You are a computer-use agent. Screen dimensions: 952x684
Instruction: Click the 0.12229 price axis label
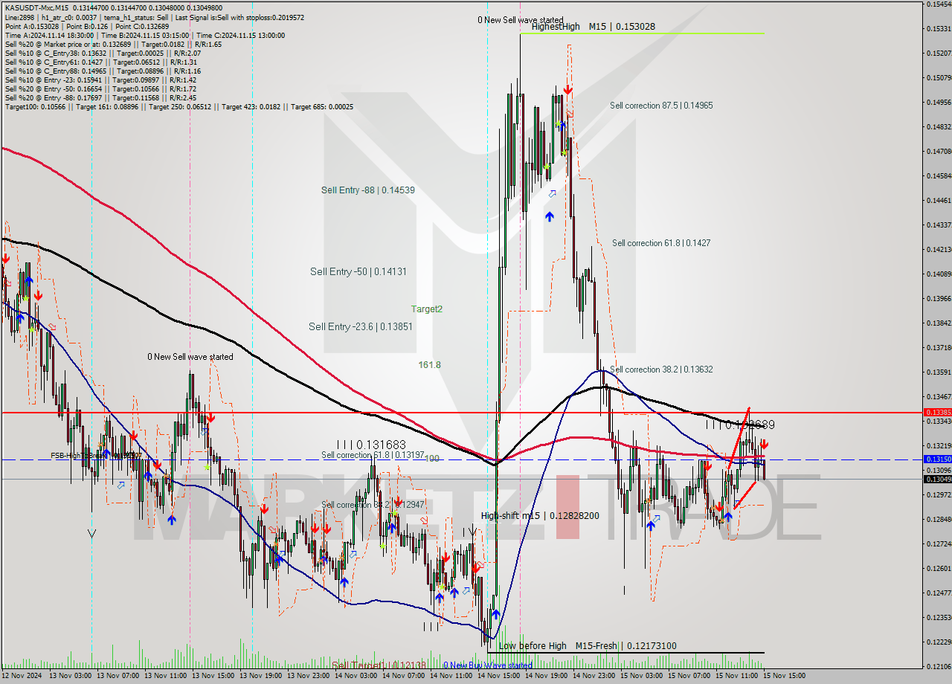click(939, 642)
